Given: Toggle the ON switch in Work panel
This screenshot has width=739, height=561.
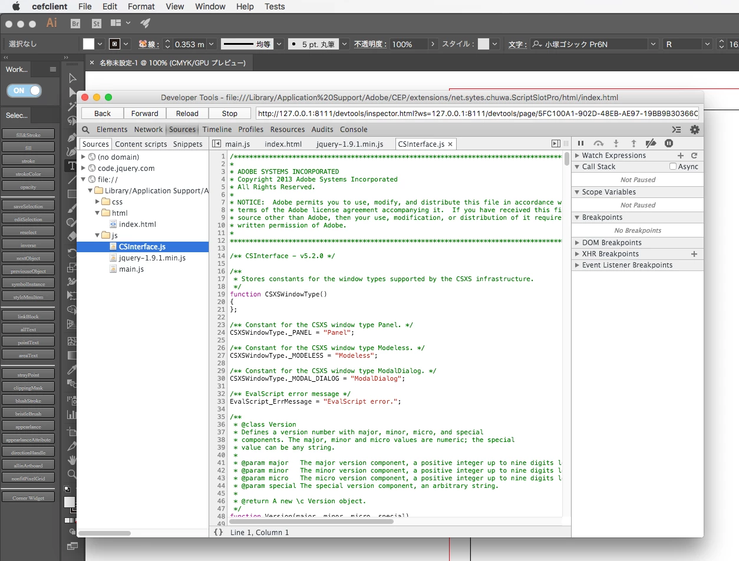Looking at the screenshot, I should pyautogui.click(x=24, y=91).
